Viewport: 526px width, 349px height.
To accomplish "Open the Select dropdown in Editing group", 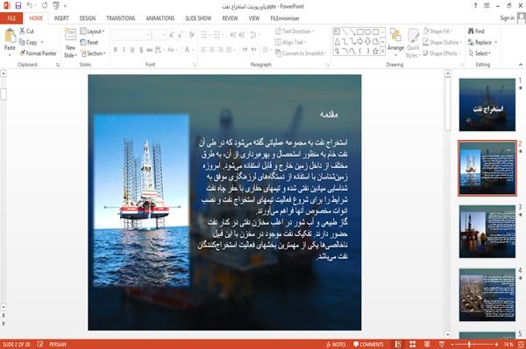I will coord(480,53).
